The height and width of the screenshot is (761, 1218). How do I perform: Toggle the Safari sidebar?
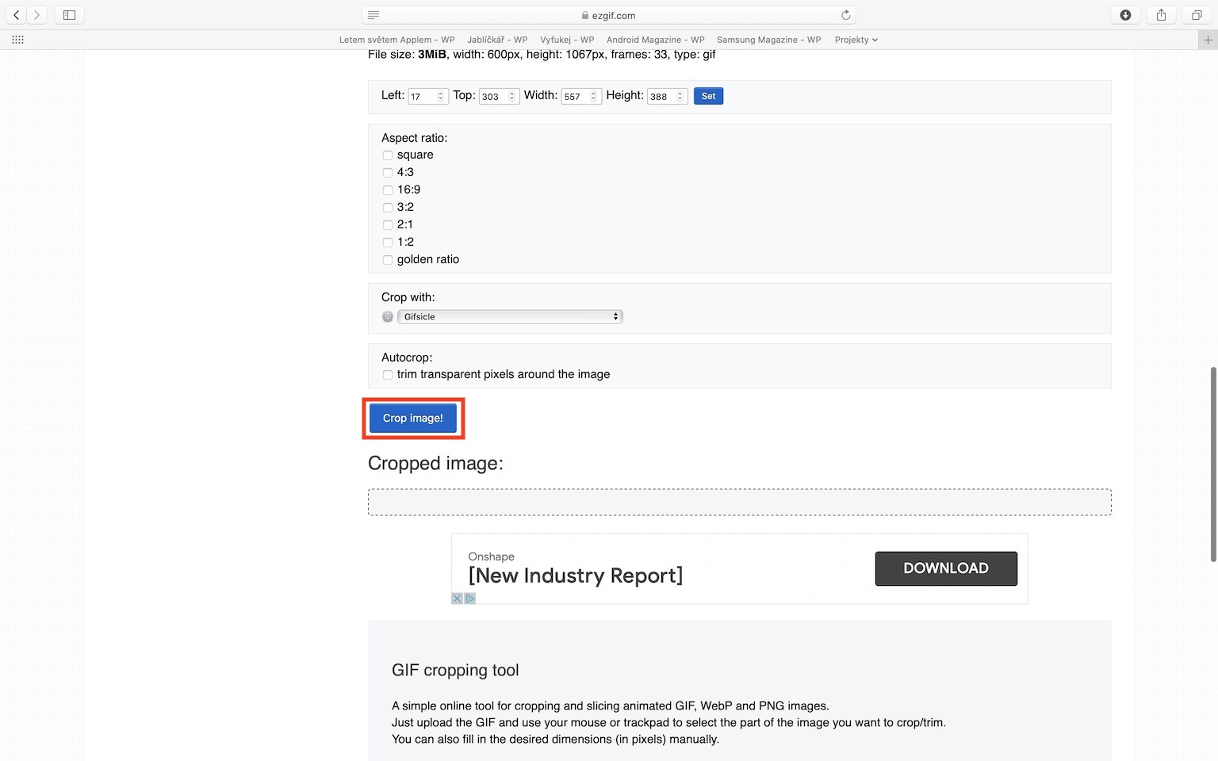[x=69, y=15]
